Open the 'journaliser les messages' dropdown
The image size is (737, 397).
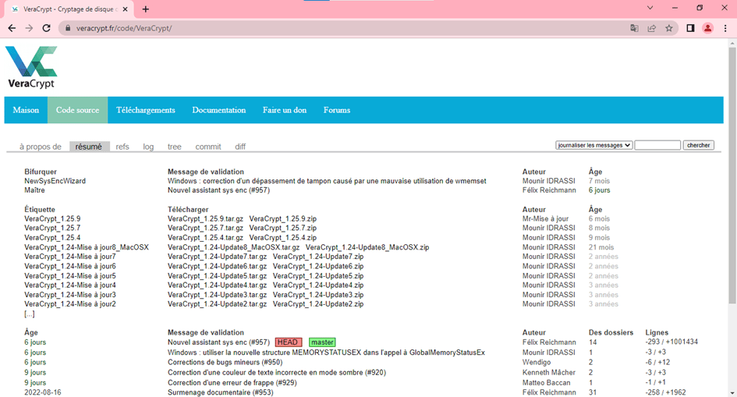(594, 145)
